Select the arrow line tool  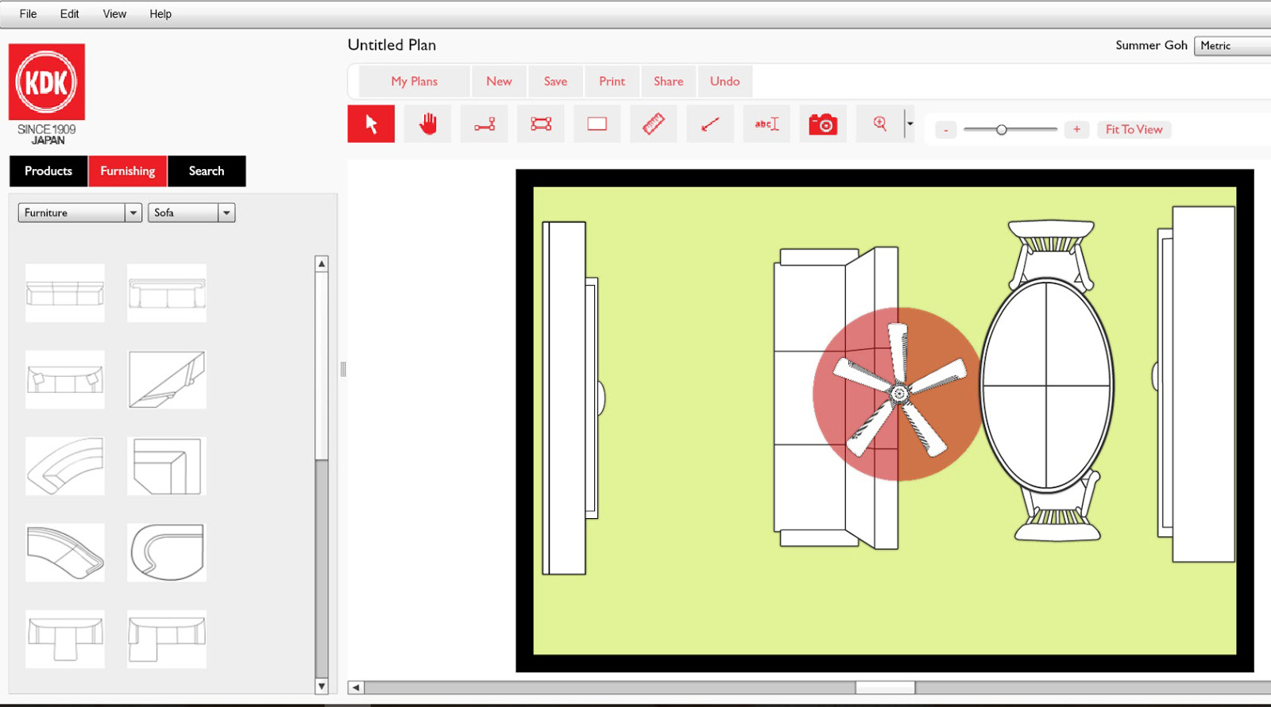[x=710, y=124]
